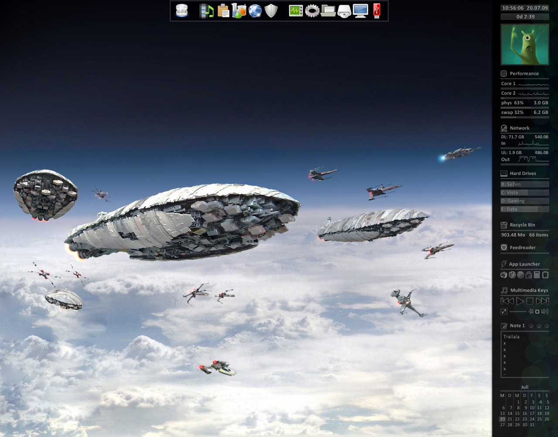Click the Network globe icon

point(504,128)
